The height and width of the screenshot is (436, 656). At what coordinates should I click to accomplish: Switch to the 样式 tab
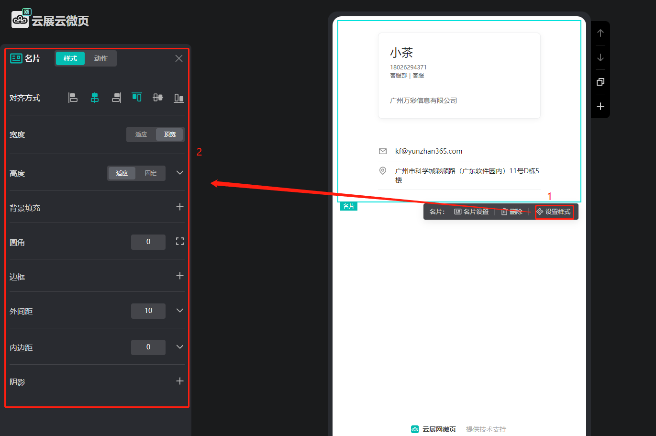click(70, 58)
